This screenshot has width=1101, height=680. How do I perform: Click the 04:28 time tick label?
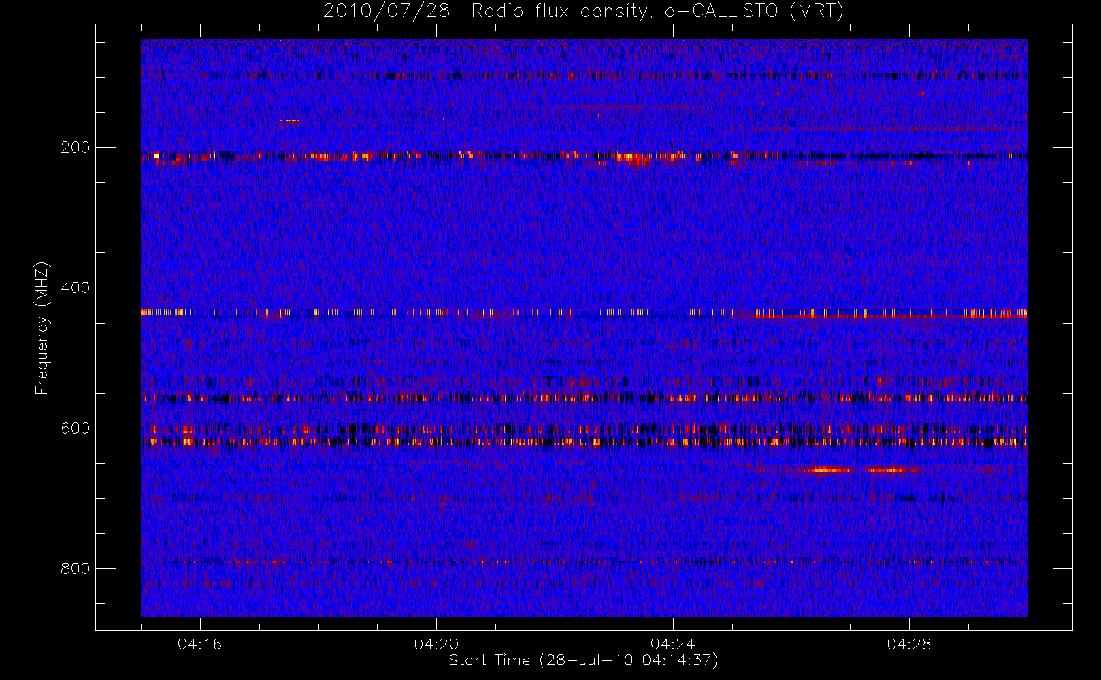tap(909, 644)
